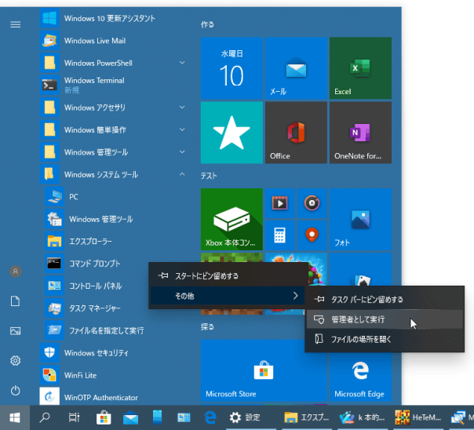Switch to the エクスプ... taskbar window

tap(307, 417)
